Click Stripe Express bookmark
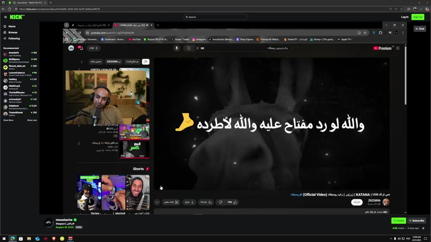 point(245,39)
